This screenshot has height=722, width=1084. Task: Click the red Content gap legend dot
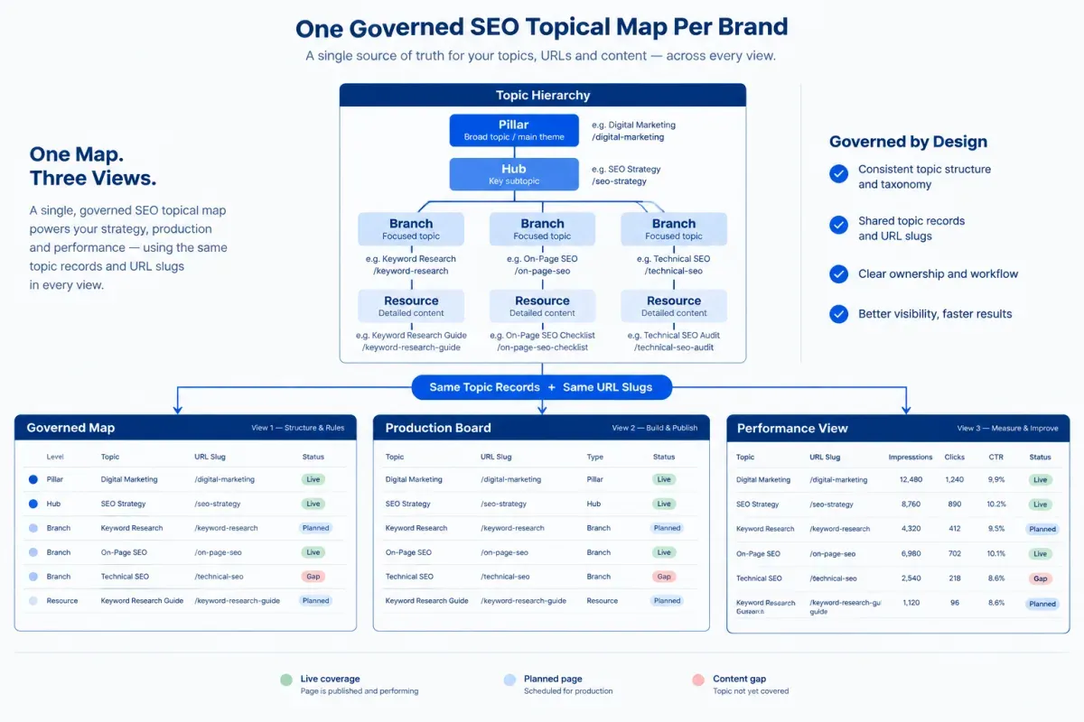tap(697, 680)
